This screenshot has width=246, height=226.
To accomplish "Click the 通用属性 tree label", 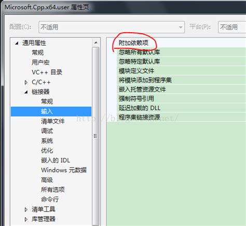I will [34, 43].
